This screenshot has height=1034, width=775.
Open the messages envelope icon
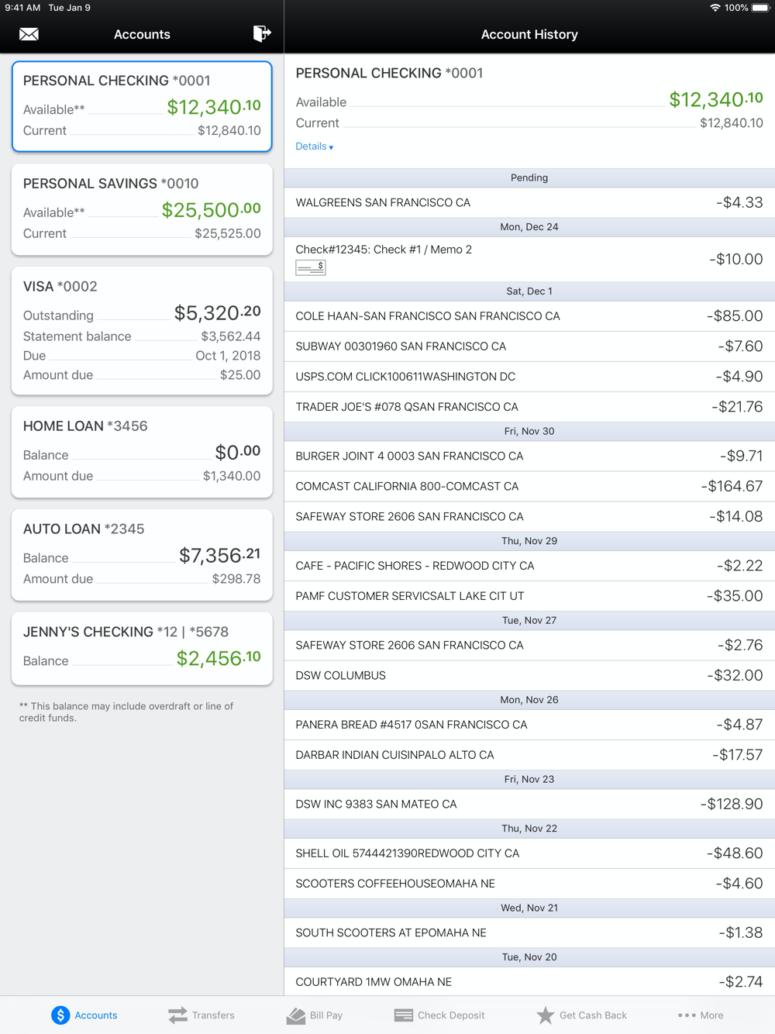(x=29, y=34)
